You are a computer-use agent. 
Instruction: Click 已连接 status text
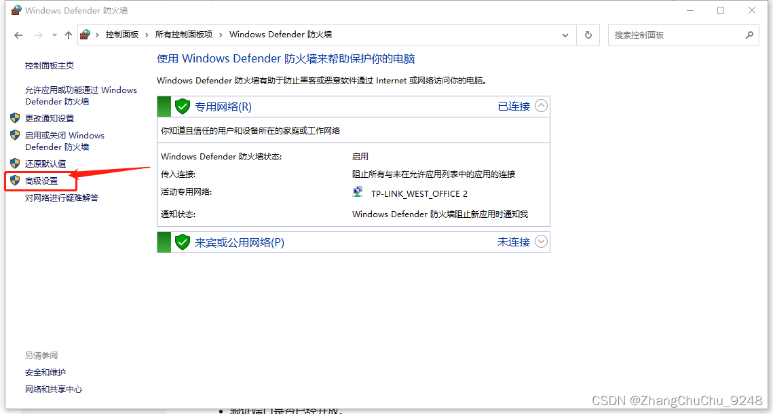tap(514, 106)
